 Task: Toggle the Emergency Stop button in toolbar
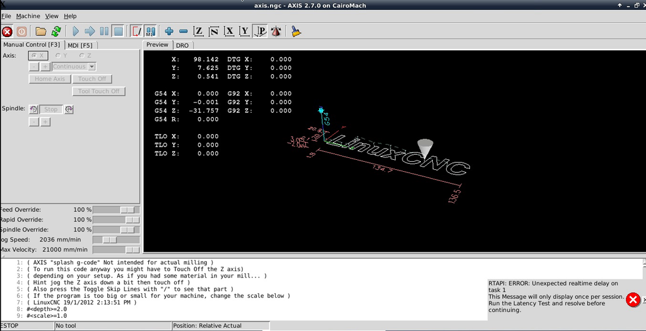click(x=7, y=31)
